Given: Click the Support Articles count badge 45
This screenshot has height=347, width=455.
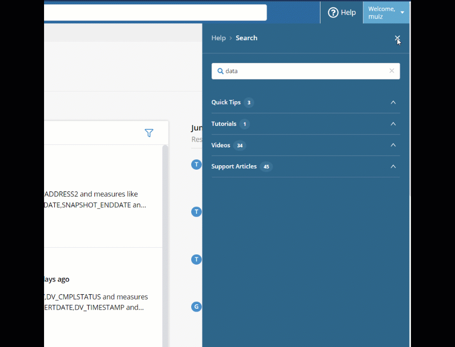Looking at the screenshot, I should pyautogui.click(x=266, y=167).
